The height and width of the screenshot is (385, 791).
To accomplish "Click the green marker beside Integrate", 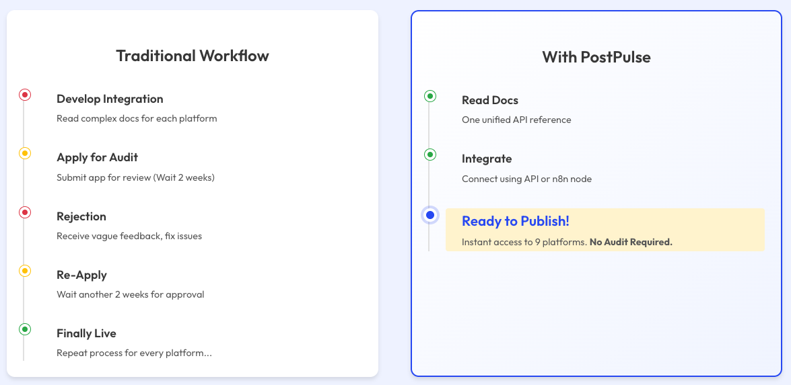I will point(429,155).
